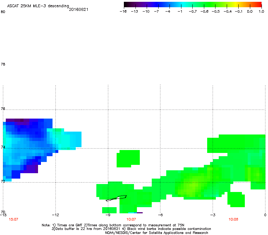Click the latitude label "70"
268x235 pixels.
pyautogui.click(x=3, y=212)
